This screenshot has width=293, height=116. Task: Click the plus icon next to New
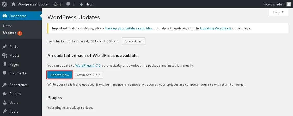[81, 4]
